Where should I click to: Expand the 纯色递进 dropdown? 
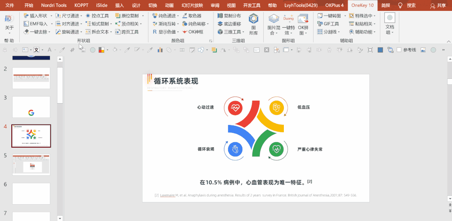(x=178, y=16)
